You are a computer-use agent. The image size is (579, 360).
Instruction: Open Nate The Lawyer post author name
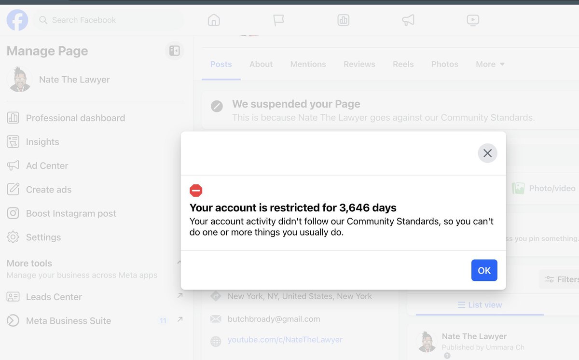click(474, 336)
